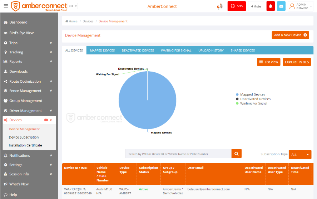Click the Add a New Device button
317x199 pixels.
290,35
